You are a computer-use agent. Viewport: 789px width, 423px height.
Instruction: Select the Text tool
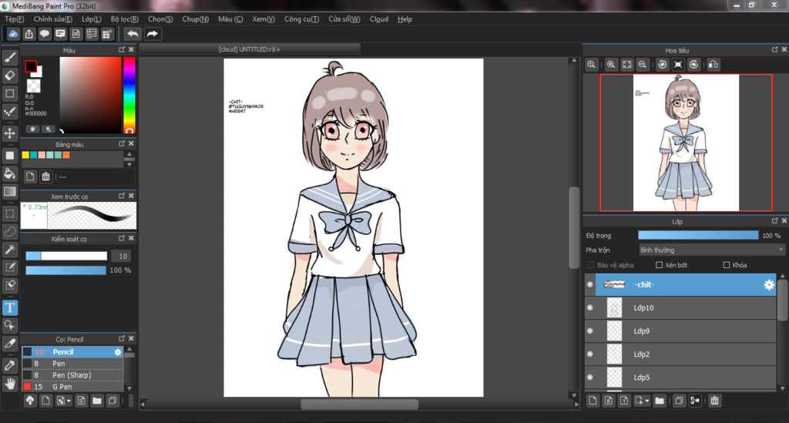click(x=10, y=307)
